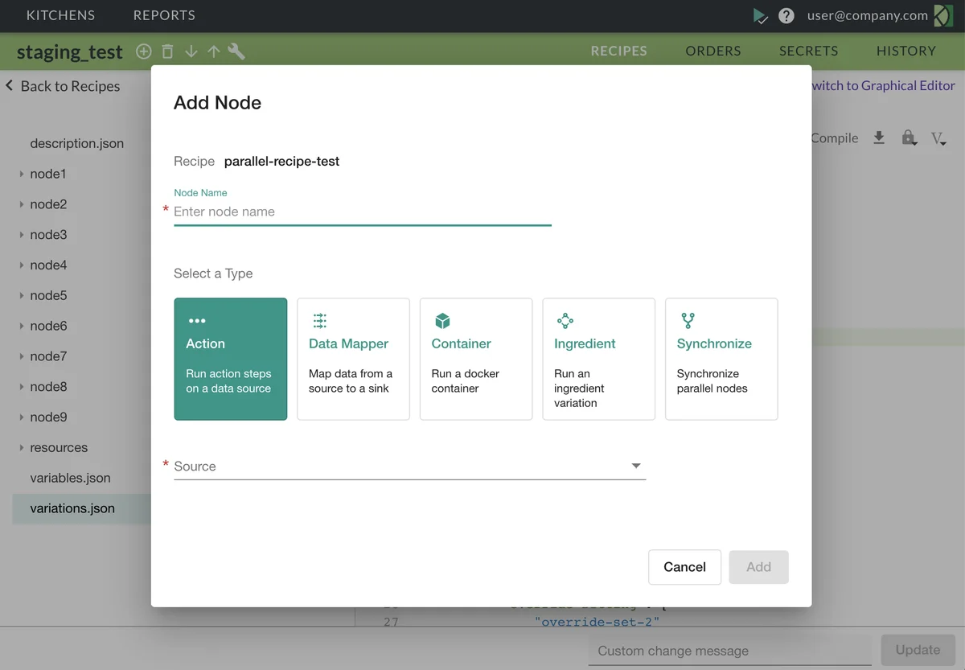
Task: Click the trash delete icon in header
Action: (167, 51)
